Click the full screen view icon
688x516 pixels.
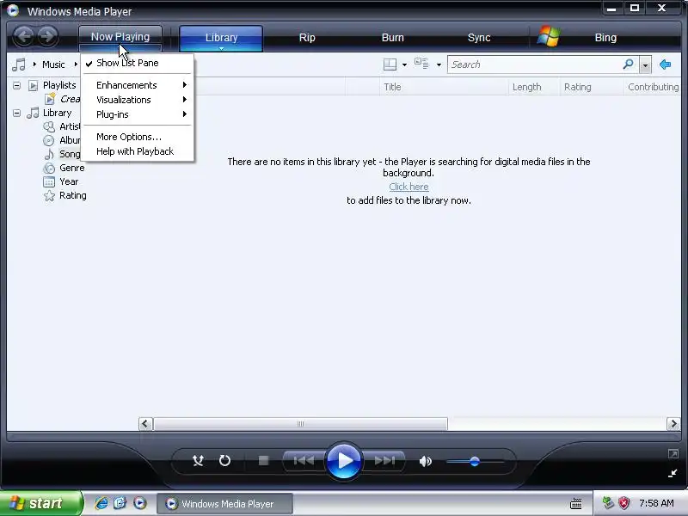(673, 454)
